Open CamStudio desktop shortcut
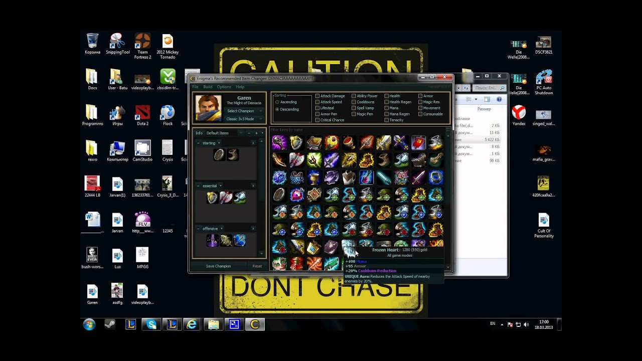The width and height of the screenshot is (642, 361). coord(142,151)
